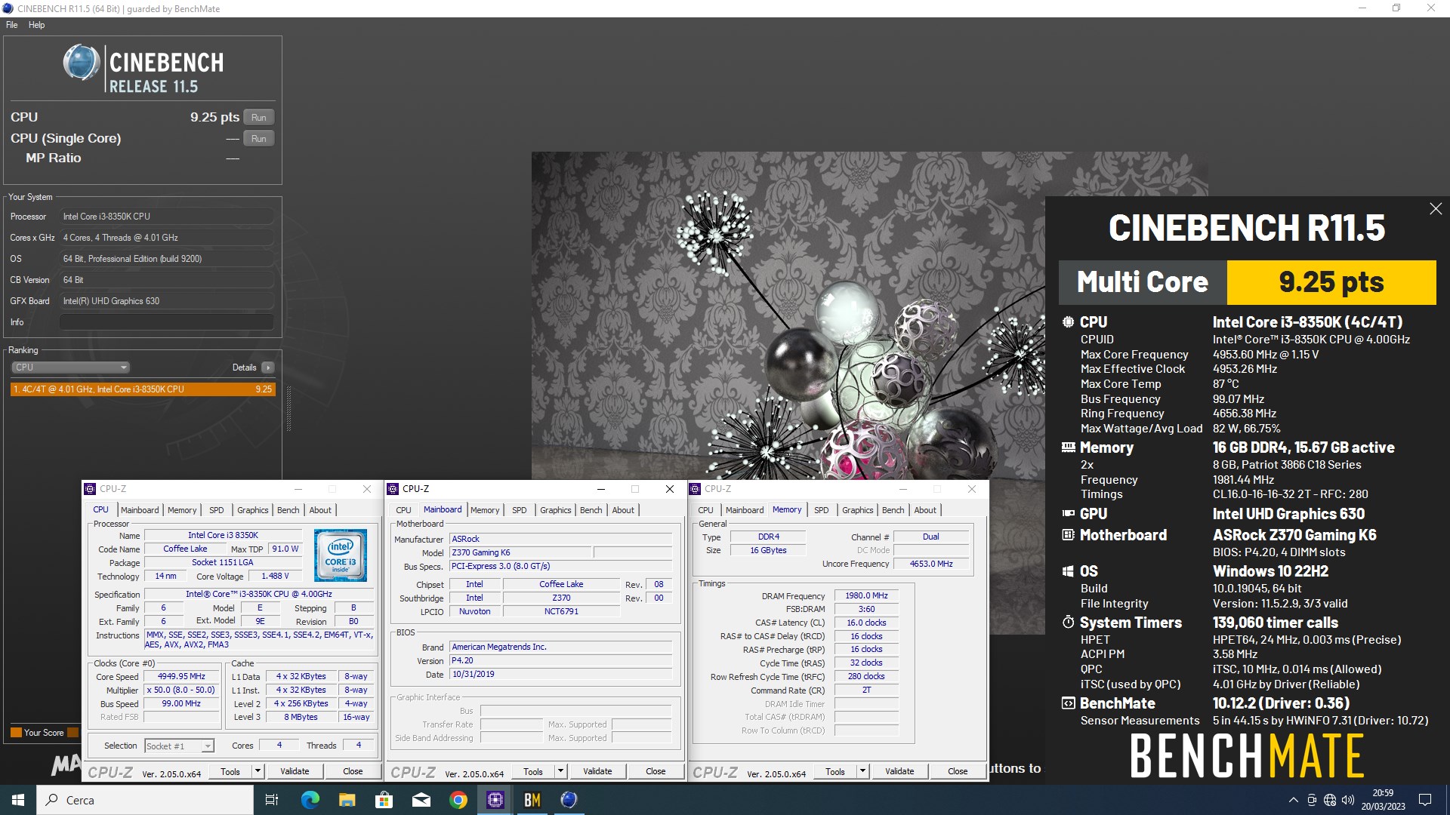The width and height of the screenshot is (1450, 815).
Task: Switch to Mainboard tab in the left CPU-Z window
Action: [140, 510]
